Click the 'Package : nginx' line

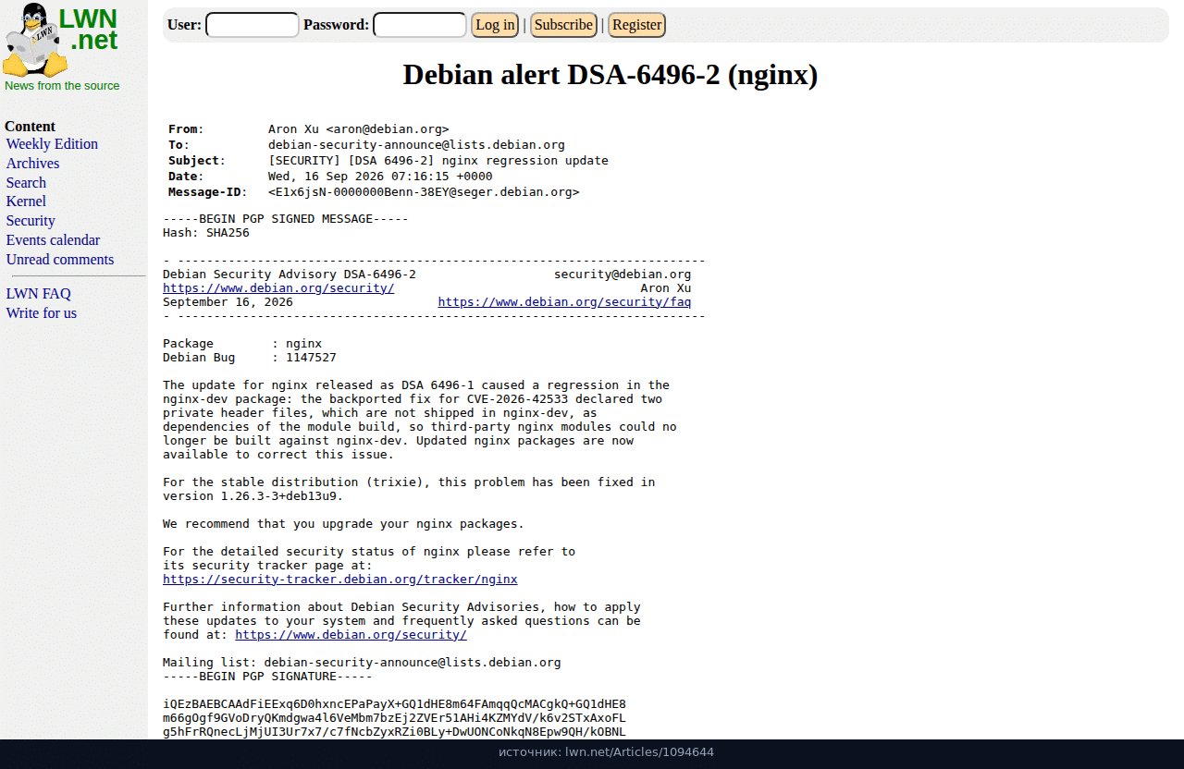(x=242, y=344)
